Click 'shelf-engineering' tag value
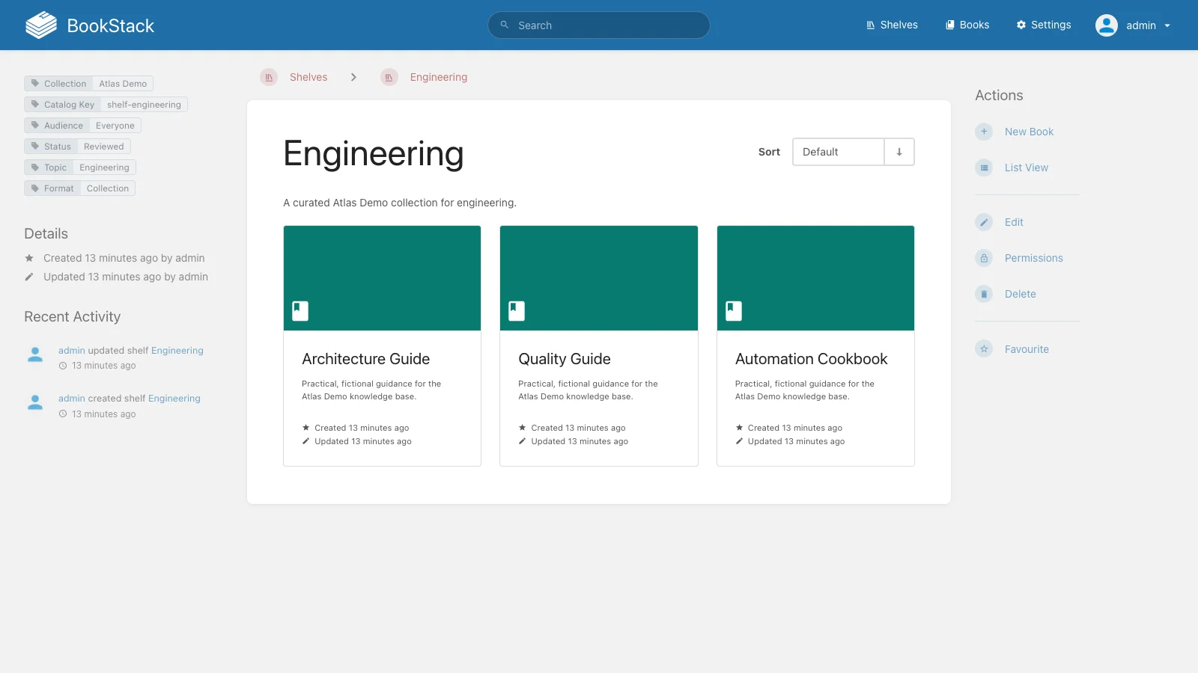Viewport: 1198px width, 673px height. click(144, 105)
